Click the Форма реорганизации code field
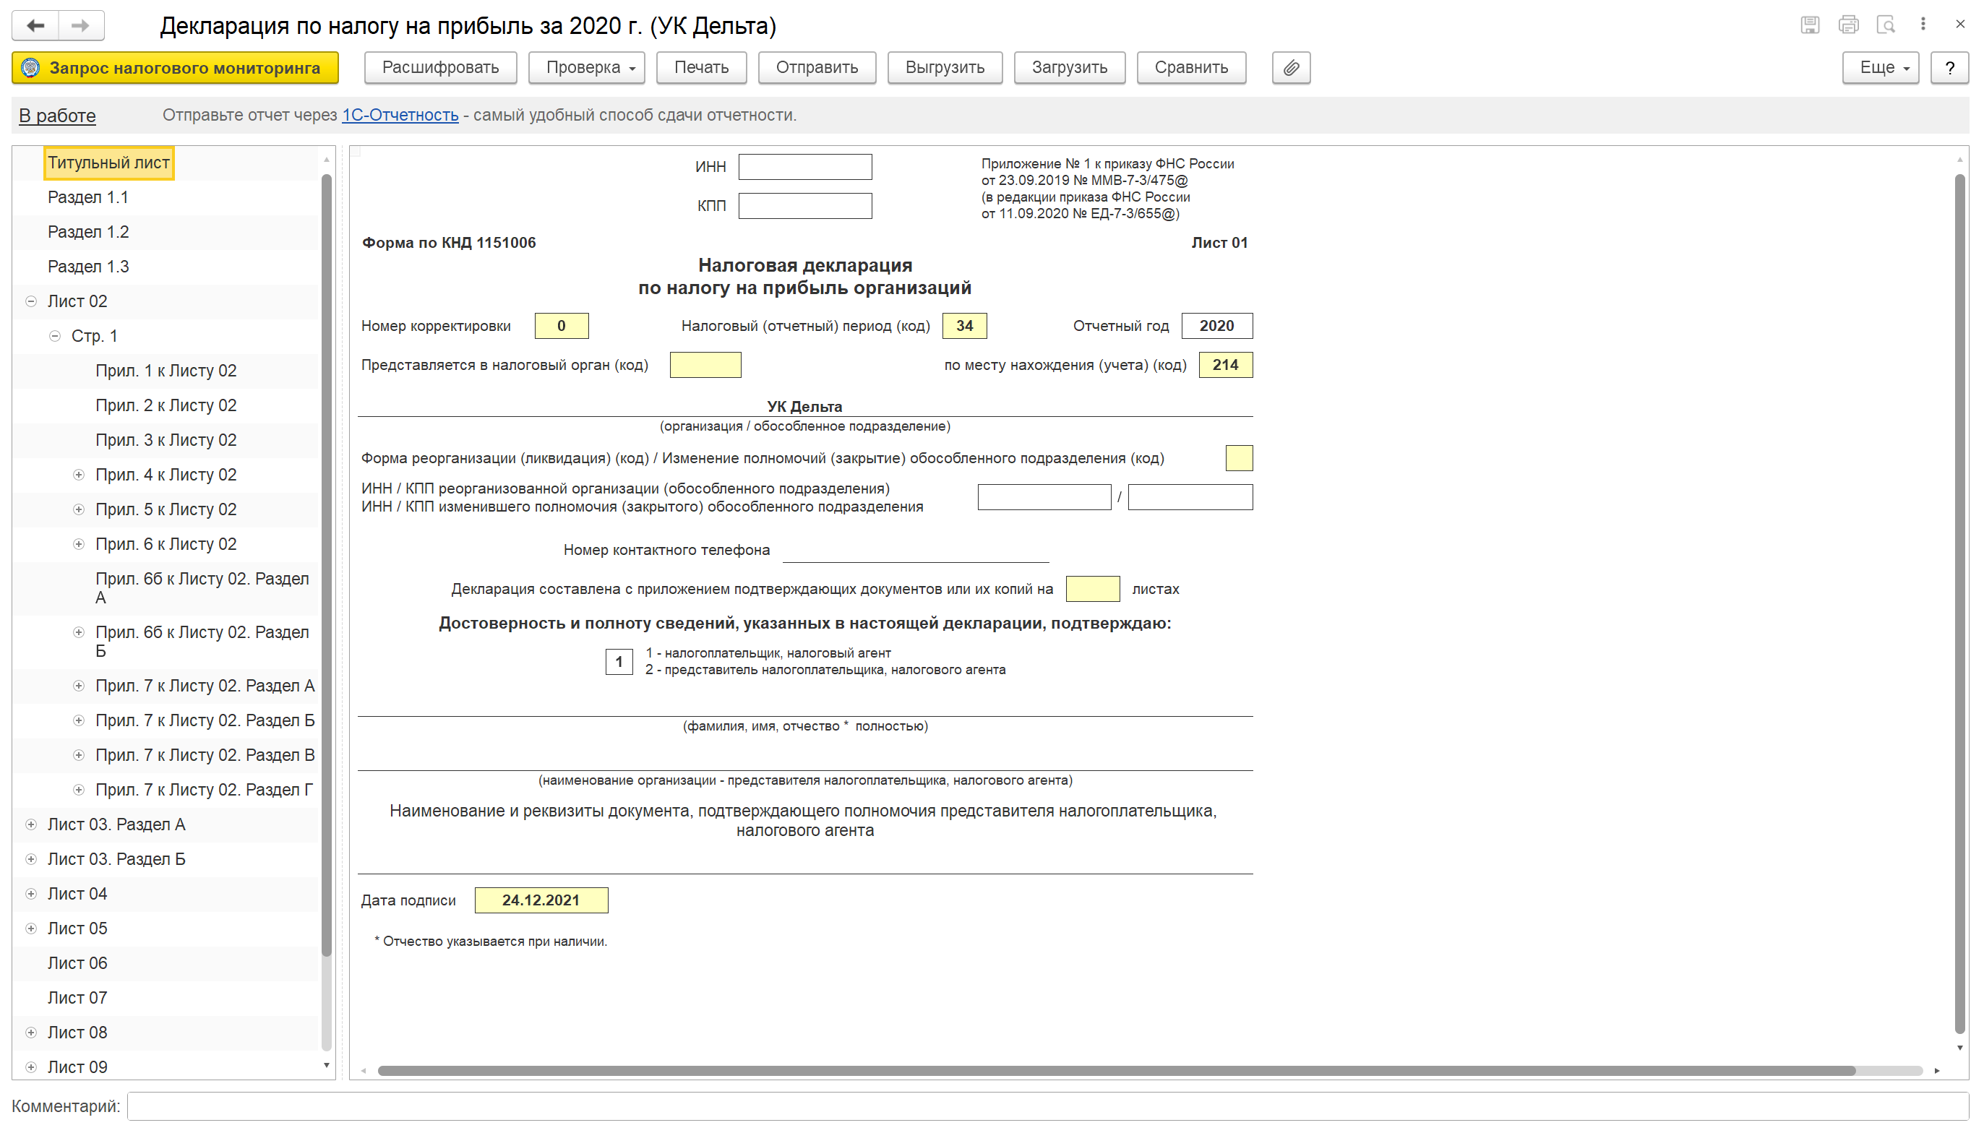 point(1238,458)
